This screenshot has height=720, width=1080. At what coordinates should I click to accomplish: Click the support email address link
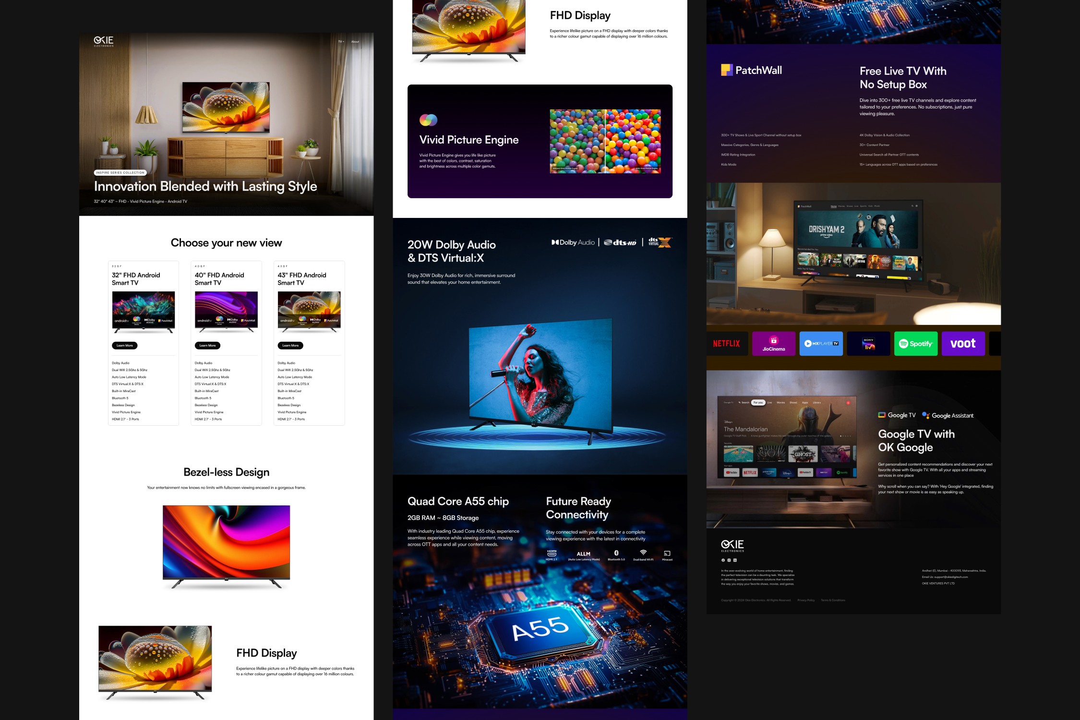point(950,577)
